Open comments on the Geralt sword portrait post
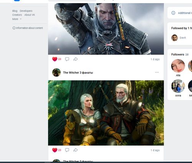Screen dimensions: 192x163 coord(67,59)
